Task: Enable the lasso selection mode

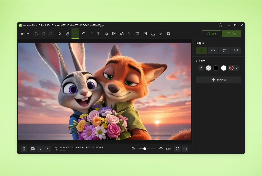Action: (224, 51)
